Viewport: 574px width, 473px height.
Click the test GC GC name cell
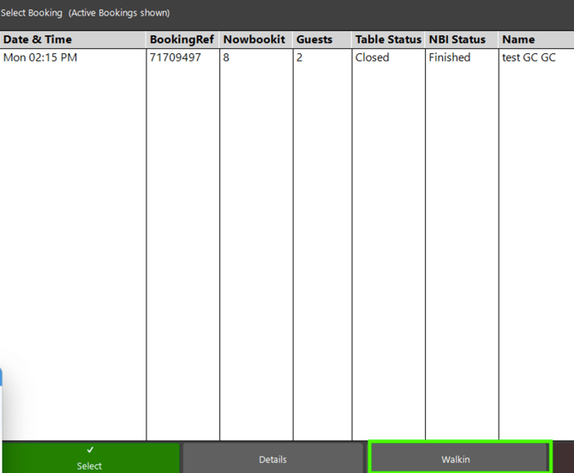tap(529, 57)
